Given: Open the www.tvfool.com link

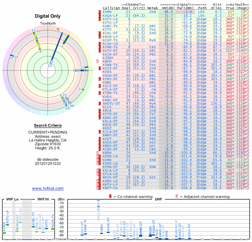Looking at the screenshot, I should click(48, 188).
